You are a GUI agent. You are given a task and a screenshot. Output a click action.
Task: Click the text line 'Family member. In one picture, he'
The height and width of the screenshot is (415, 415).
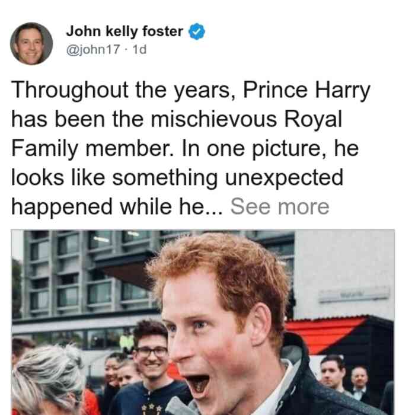pyautogui.click(x=185, y=149)
